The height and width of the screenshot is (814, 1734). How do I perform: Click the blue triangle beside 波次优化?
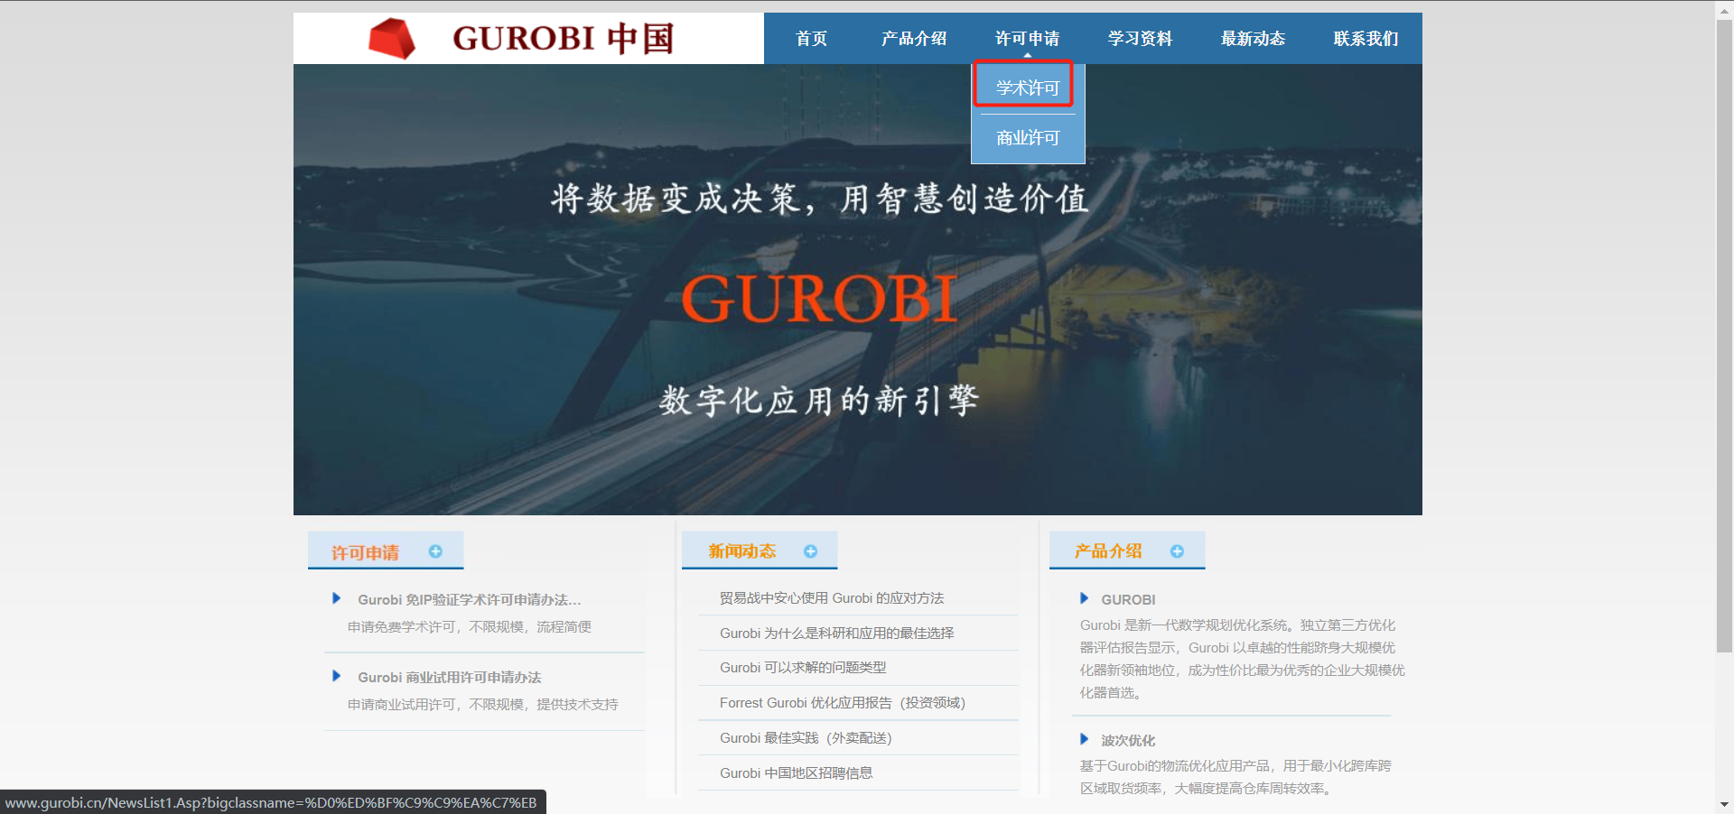tap(1085, 739)
